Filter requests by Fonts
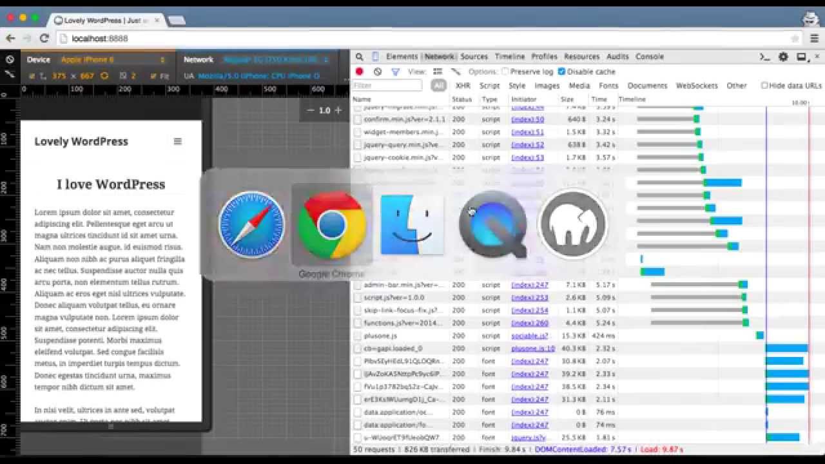Screen dimensions: 825x464 coord(608,86)
